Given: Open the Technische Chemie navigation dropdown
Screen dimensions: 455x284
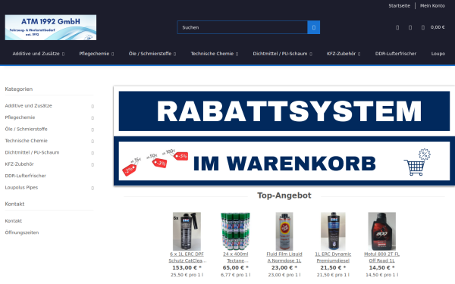Looking at the screenshot, I should coord(215,54).
